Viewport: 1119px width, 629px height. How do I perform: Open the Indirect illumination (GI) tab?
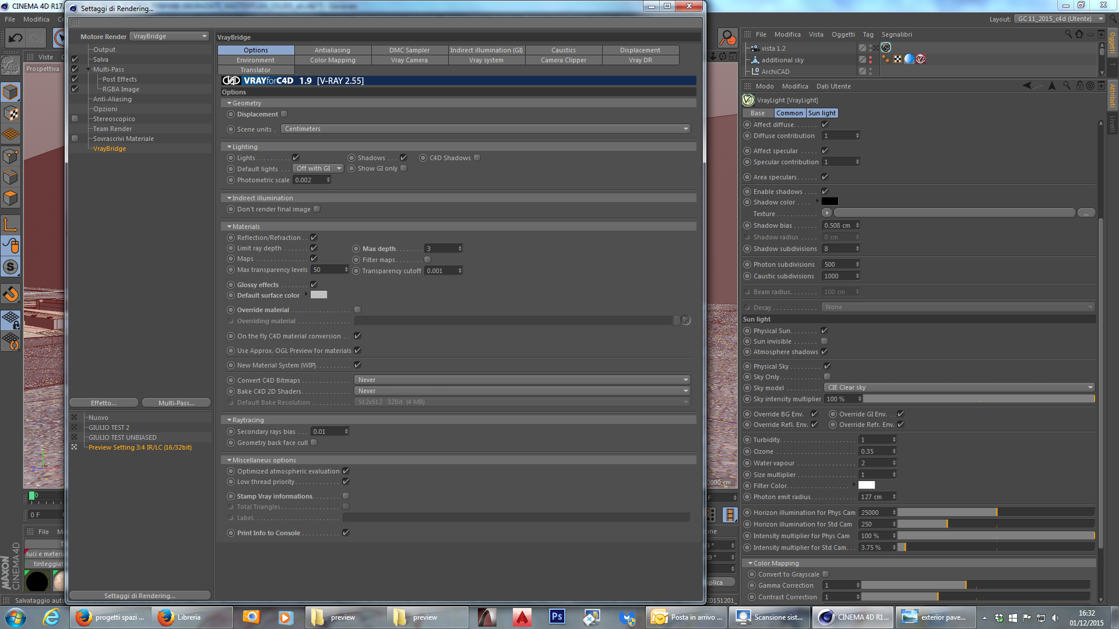[x=486, y=50]
